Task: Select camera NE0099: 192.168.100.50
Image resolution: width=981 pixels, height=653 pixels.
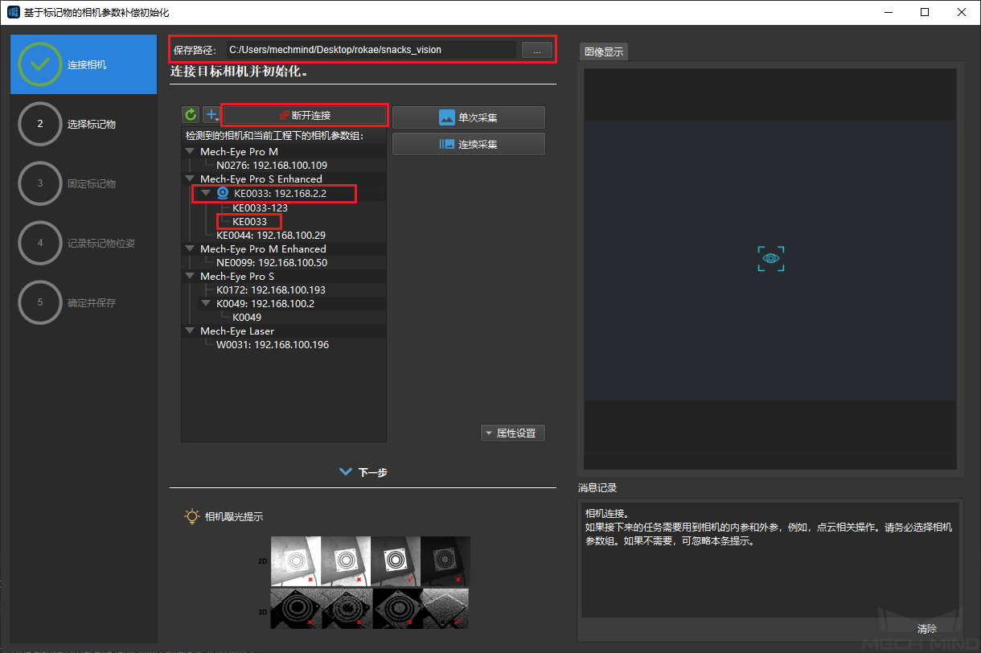Action: point(272,262)
